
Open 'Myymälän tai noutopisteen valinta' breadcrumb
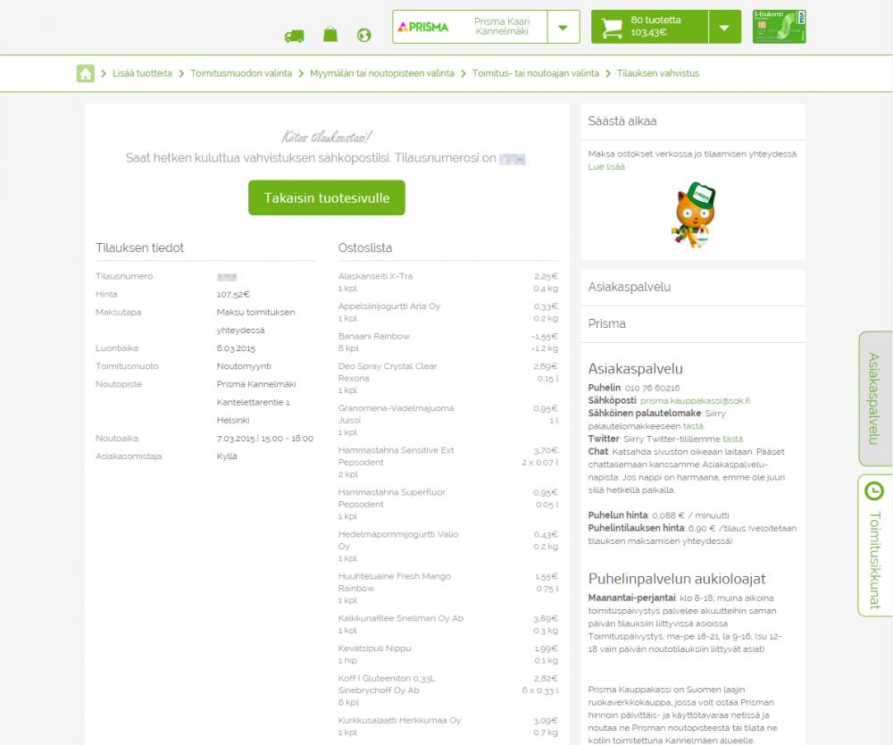click(382, 73)
